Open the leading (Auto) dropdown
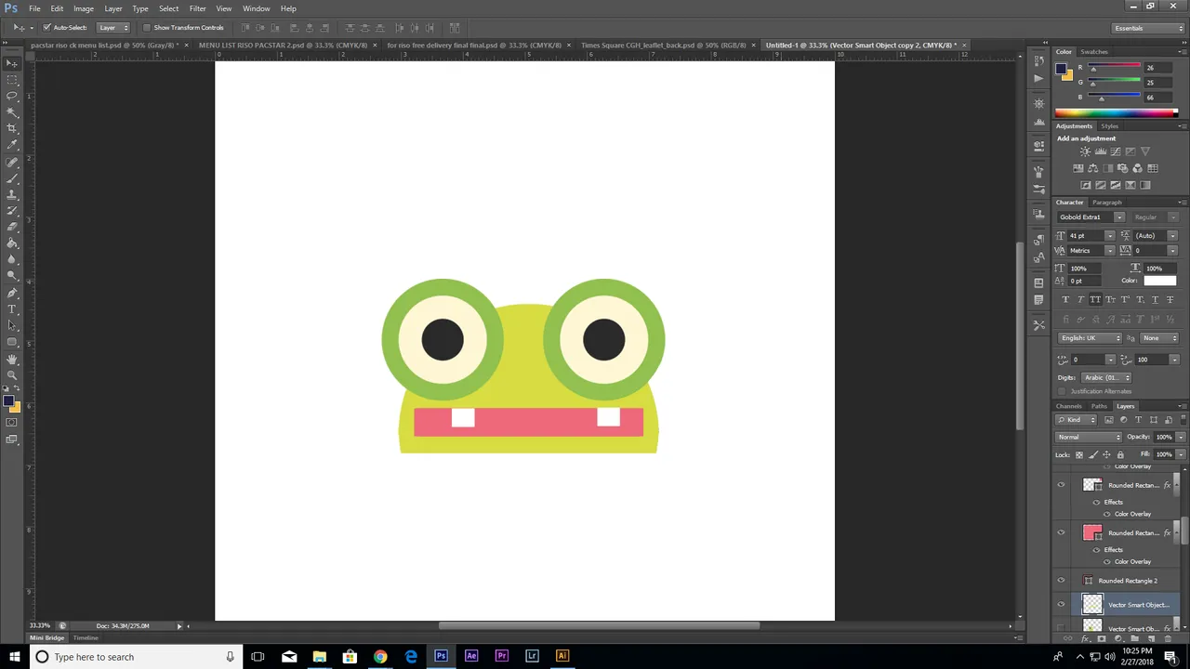This screenshot has width=1190, height=669. coord(1172,235)
